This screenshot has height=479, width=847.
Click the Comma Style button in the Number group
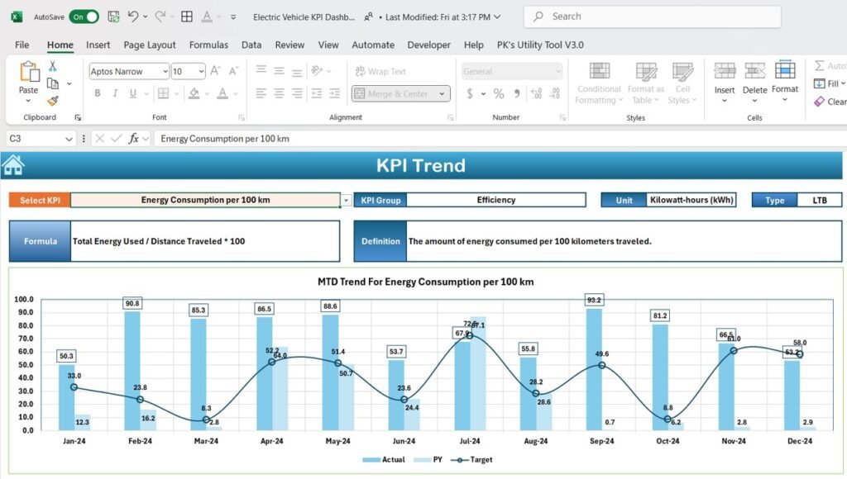[517, 93]
